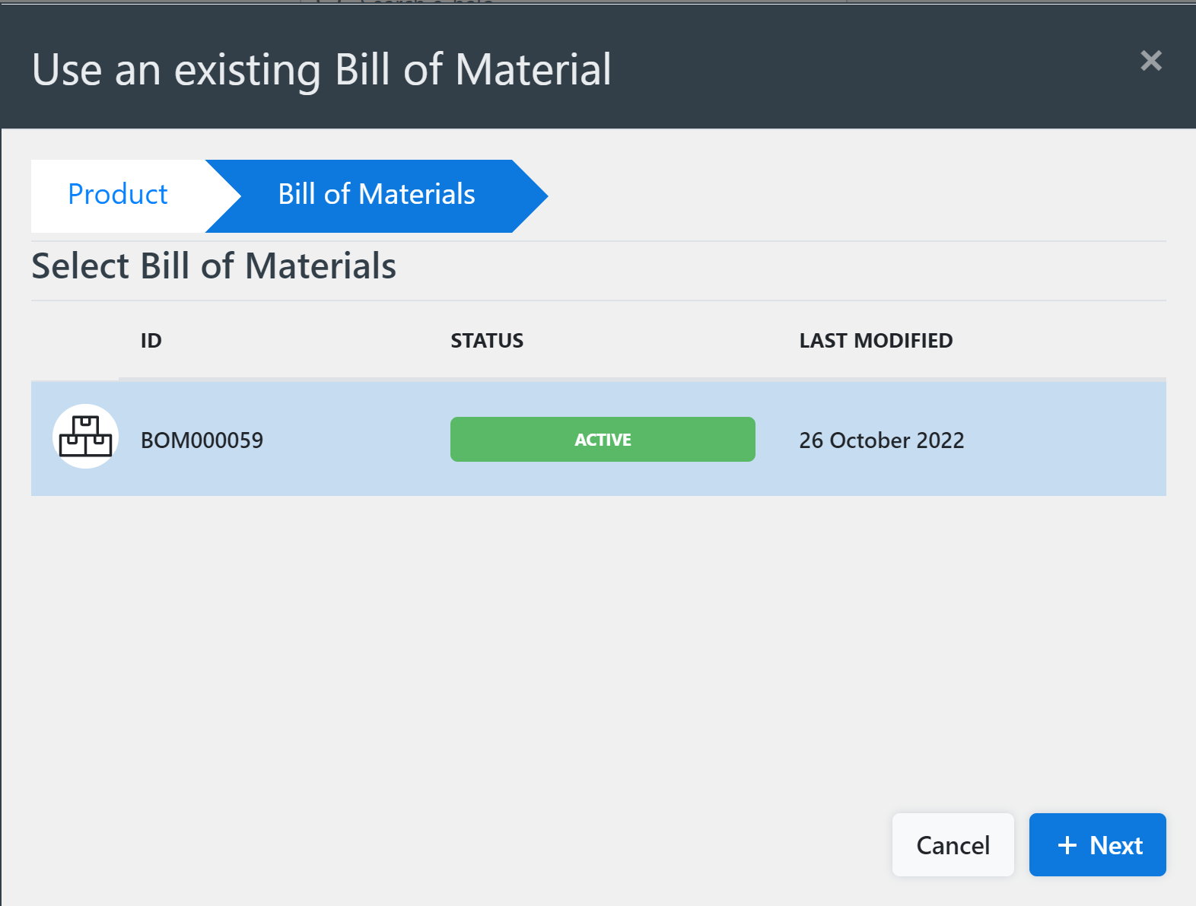Click the LAST MODIFIED column header
1196x906 pixels.
pyautogui.click(x=876, y=340)
